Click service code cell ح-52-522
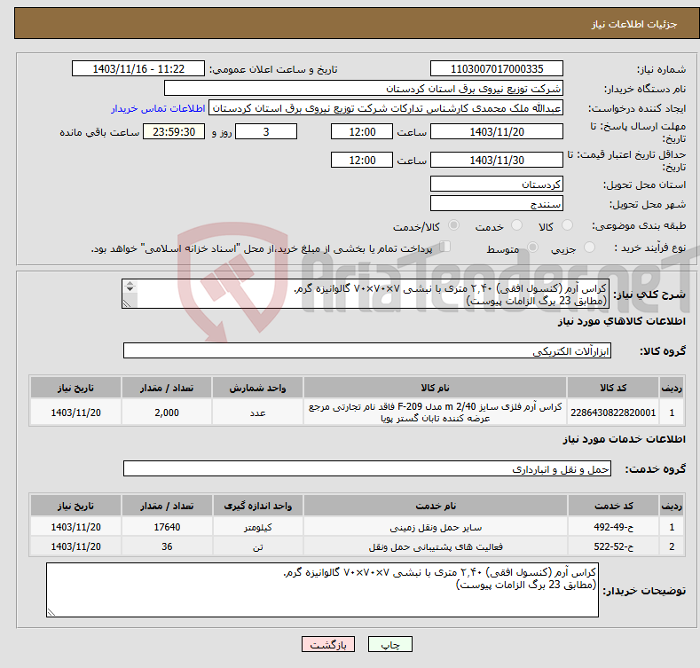This screenshot has height=668, width=700. tap(614, 546)
